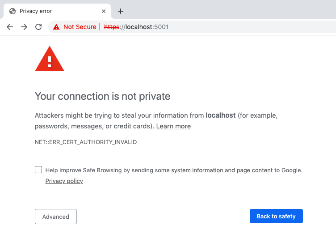This screenshot has height=234, width=336.
Task: Click the Back to safety button
Action: pyautogui.click(x=276, y=216)
